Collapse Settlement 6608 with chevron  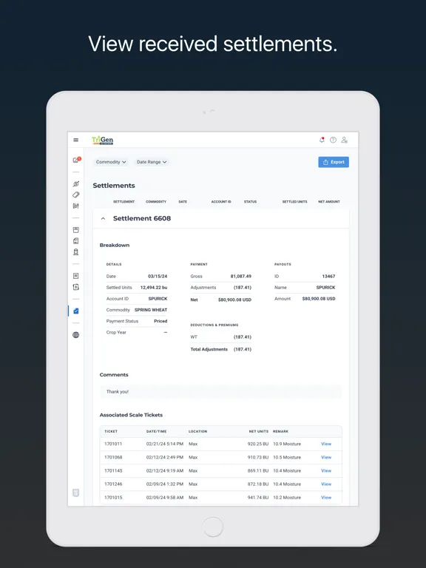coord(104,218)
